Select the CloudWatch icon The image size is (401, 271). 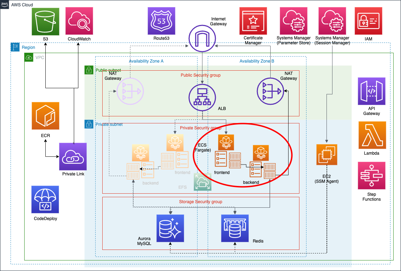pyautogui.click(x=79, y=21)
